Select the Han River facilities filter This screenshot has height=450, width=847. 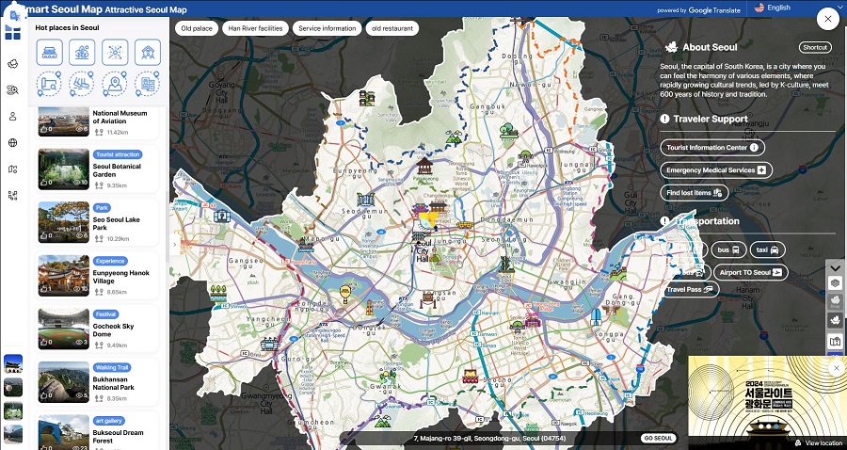255,28
